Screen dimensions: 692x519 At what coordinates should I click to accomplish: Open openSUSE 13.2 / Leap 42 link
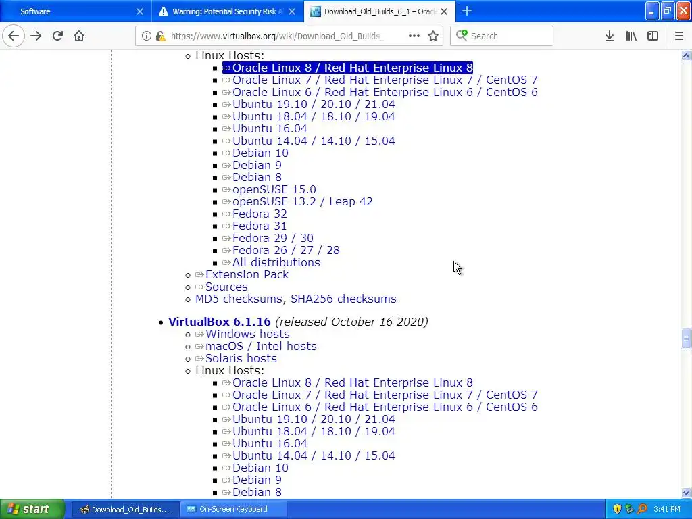[x=302, y=201]
